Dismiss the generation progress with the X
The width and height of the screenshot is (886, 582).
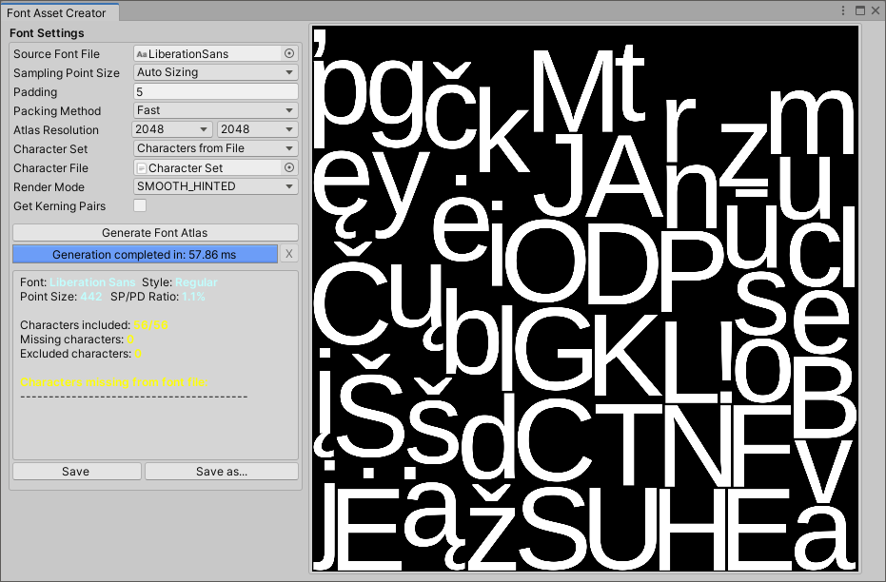tap(289, 254)
